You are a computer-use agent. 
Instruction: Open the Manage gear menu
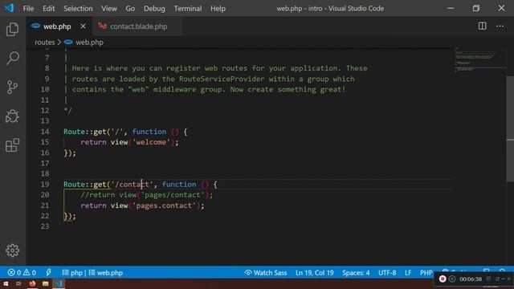click(x=13, y=250)
